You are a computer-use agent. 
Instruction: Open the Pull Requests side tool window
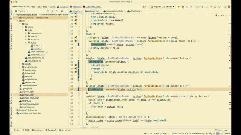[x=11, y=42]
